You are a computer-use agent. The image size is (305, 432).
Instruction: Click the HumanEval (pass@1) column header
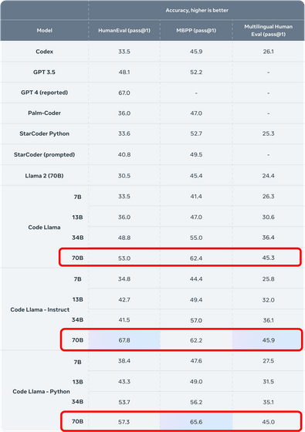pyautogui.click(x=124, y=31)
